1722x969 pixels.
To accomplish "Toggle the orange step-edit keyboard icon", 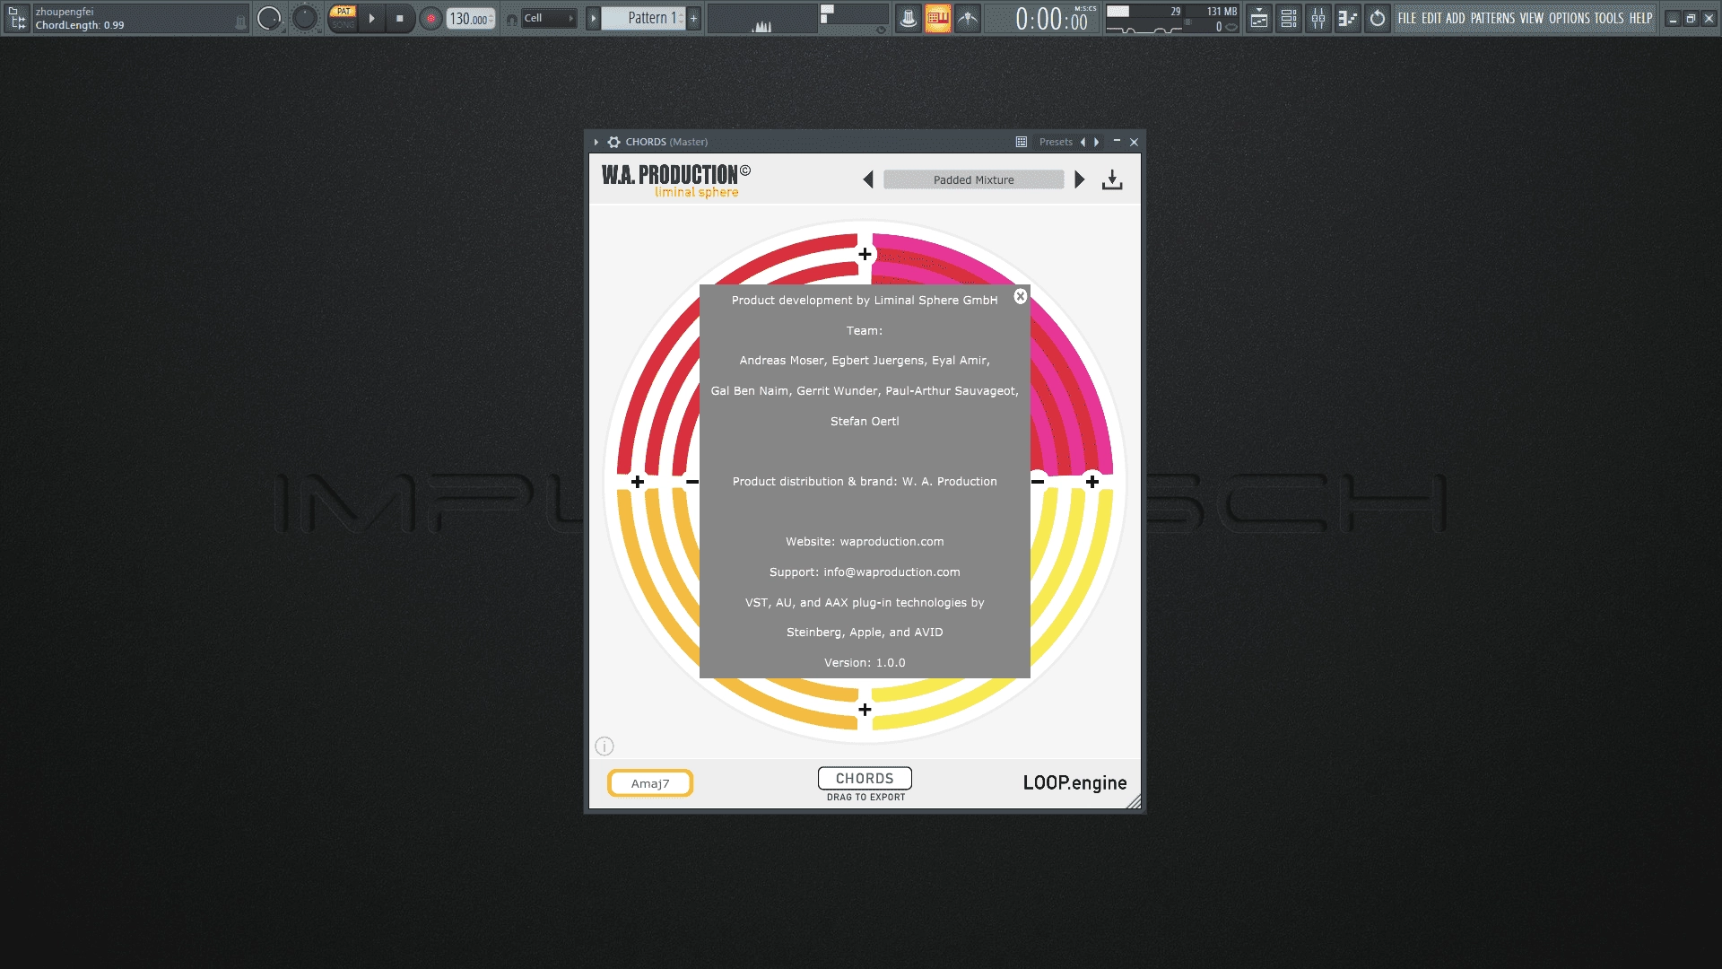I will click(x=938, y=18).
